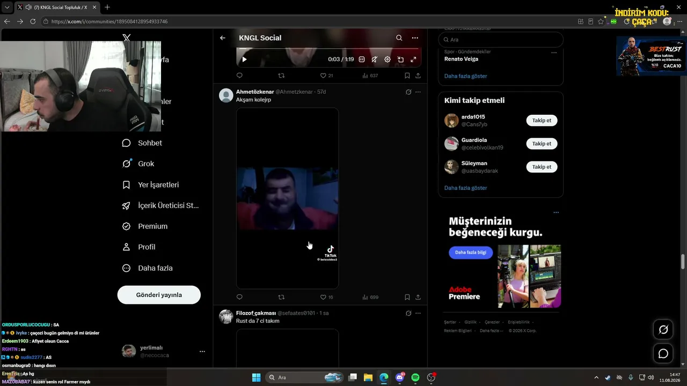Screen dimensions: 687x386
Task: Show more follow suggestions link
Action: (466, 188)
